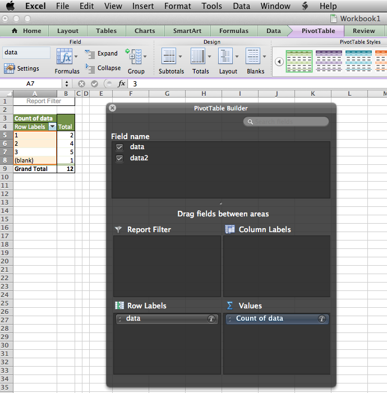This screenshot has width=387, height=393.
Task: Open the Subtotals dropdown arrow
Action: 180,57
